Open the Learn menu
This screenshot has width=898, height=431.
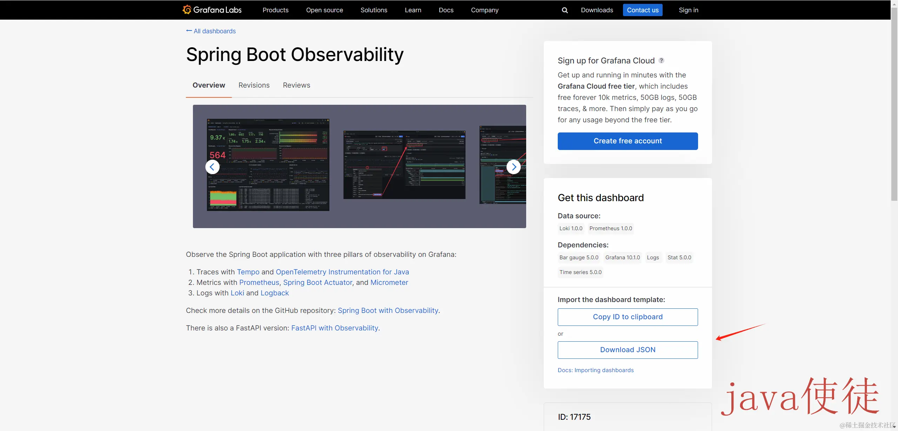tap(413, 10)
